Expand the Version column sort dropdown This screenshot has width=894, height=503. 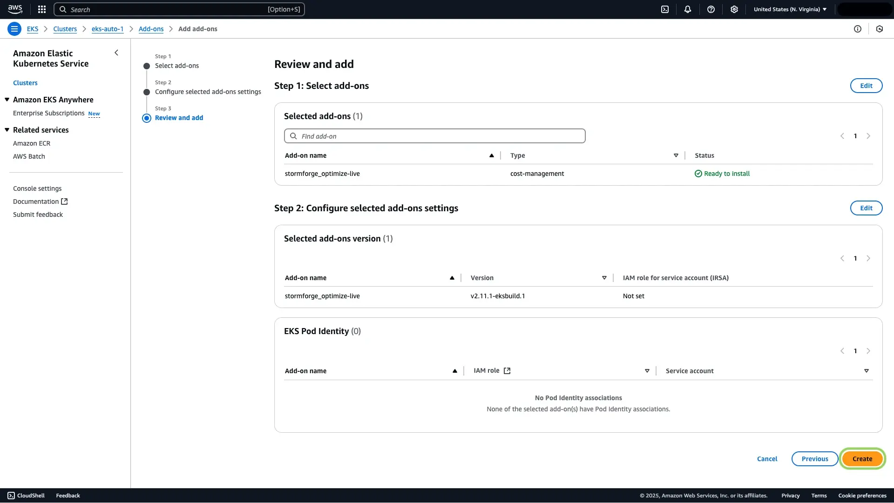pos(604,277)
